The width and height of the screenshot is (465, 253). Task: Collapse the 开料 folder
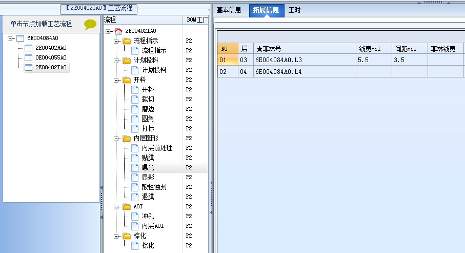click(116, 80)
